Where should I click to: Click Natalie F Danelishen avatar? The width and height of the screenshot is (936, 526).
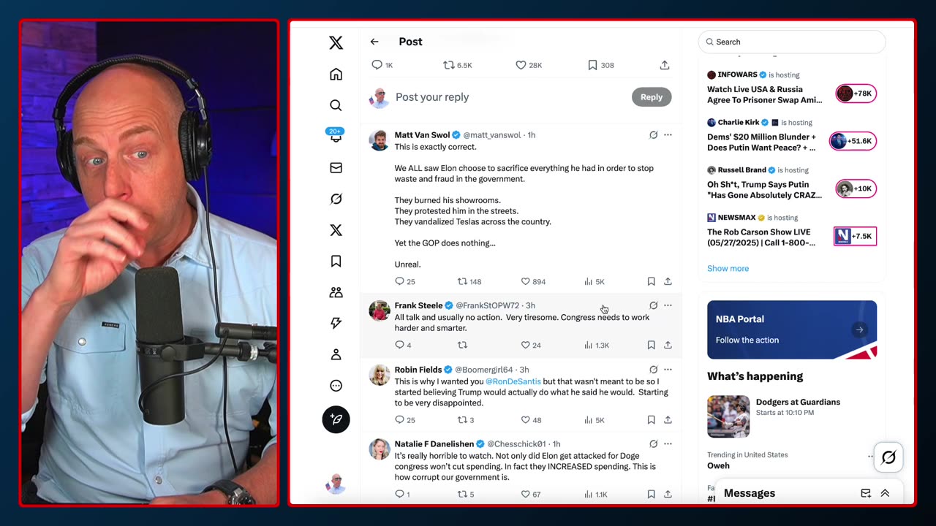[379, 449]
